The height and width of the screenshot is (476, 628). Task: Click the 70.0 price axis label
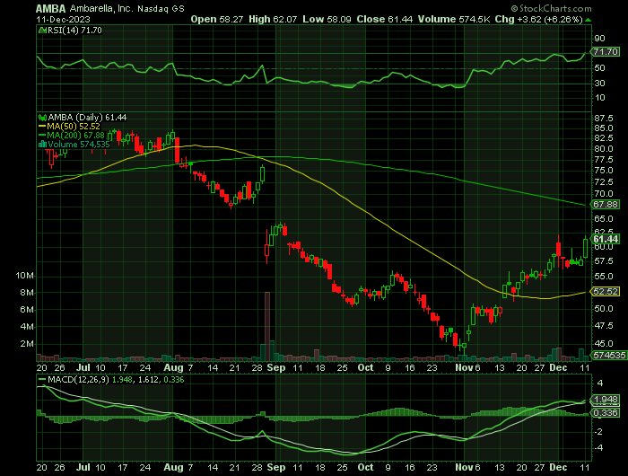tap(605, 194)
